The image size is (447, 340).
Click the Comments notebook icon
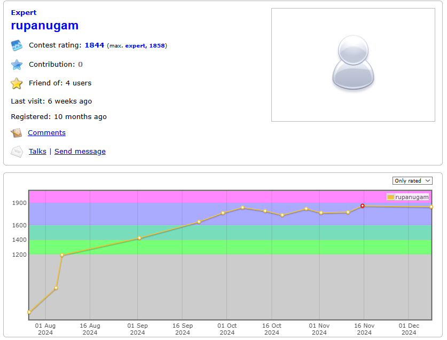point(17,132)
